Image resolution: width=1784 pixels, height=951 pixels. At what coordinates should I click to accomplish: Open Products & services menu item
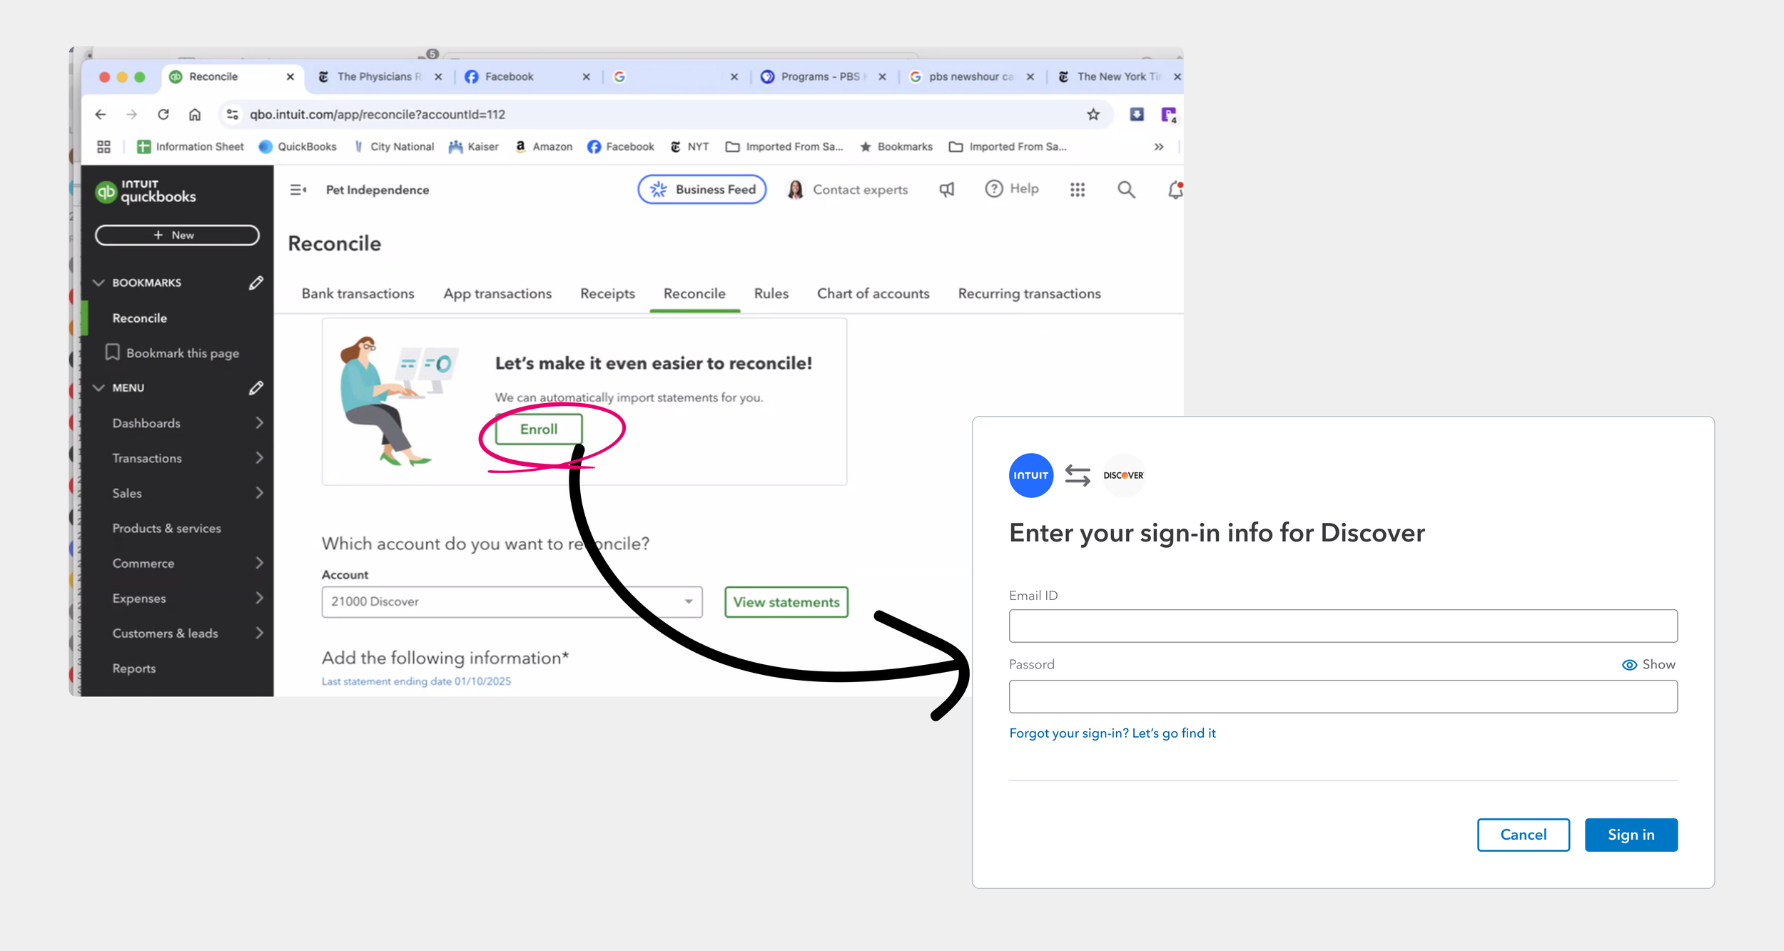(166, 528)
